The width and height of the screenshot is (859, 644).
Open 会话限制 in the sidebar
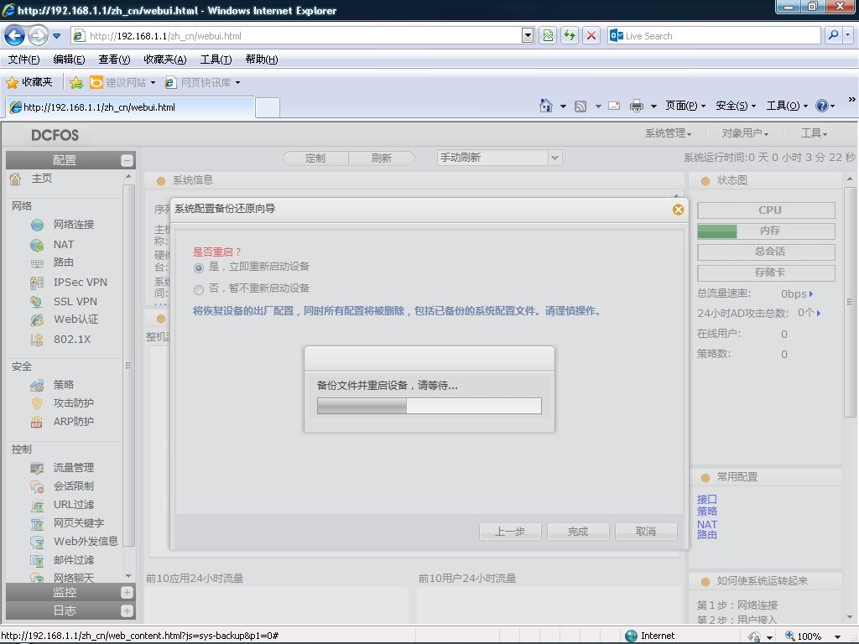tap(74, 486)
